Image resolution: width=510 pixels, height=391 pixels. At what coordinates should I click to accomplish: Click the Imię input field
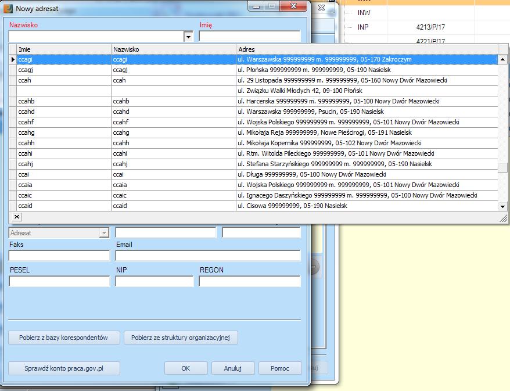(x=249, y=36)
